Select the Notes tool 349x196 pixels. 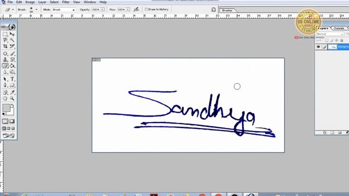point(5,92)
